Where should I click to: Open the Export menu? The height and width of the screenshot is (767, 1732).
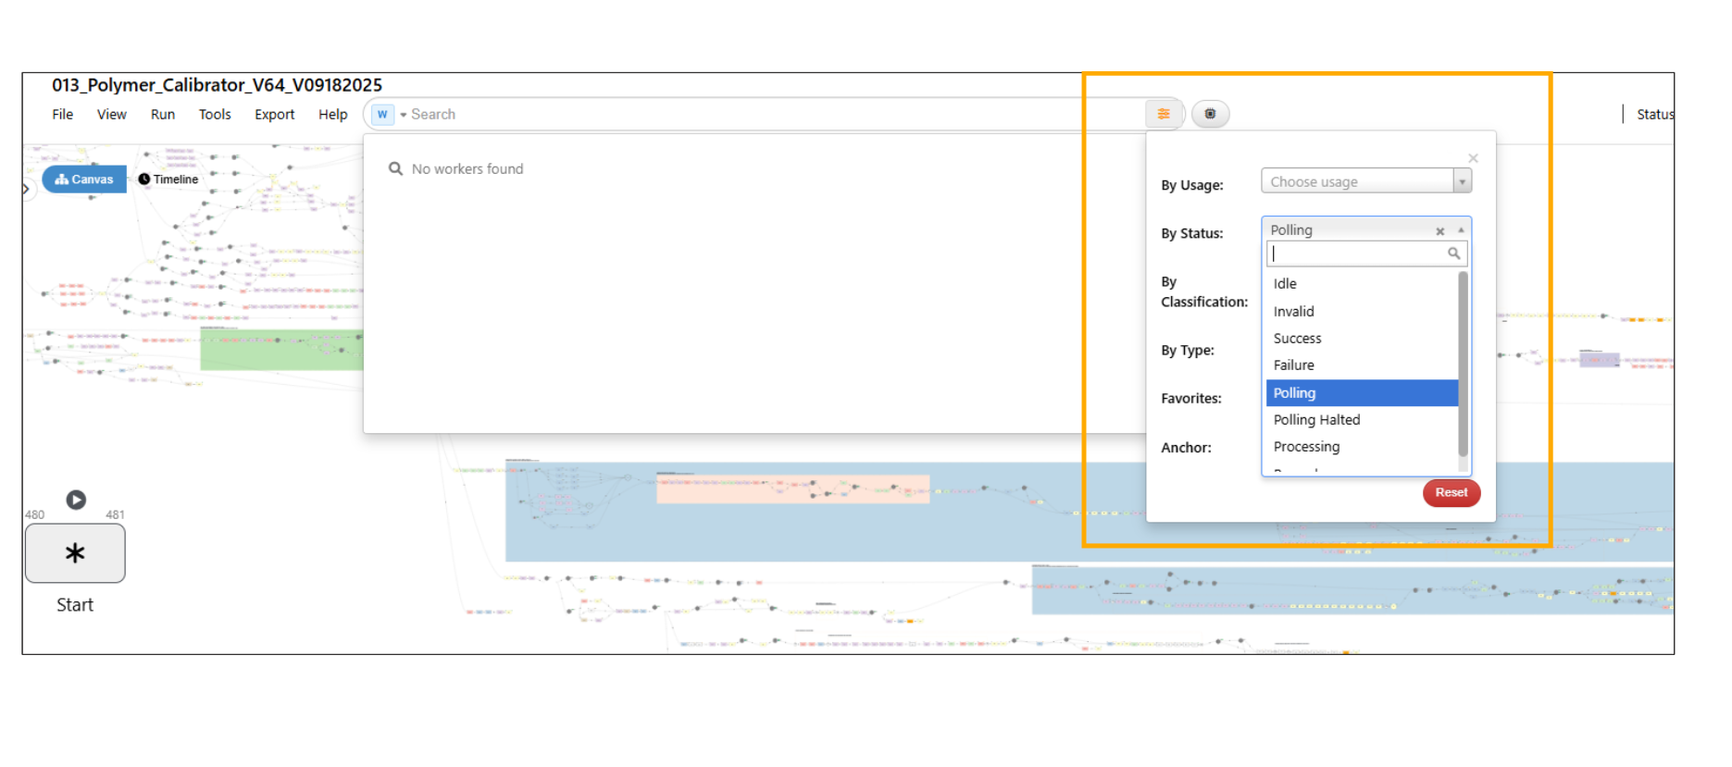(274, 115)
